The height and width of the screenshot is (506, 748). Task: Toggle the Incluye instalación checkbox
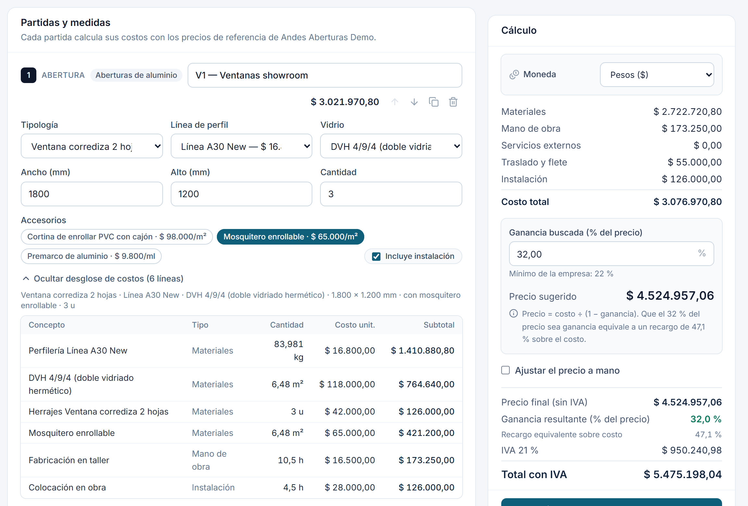click(x=376, y=257)
